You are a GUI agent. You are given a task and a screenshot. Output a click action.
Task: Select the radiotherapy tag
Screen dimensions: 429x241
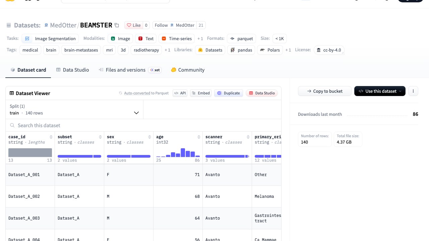point(146,50)
